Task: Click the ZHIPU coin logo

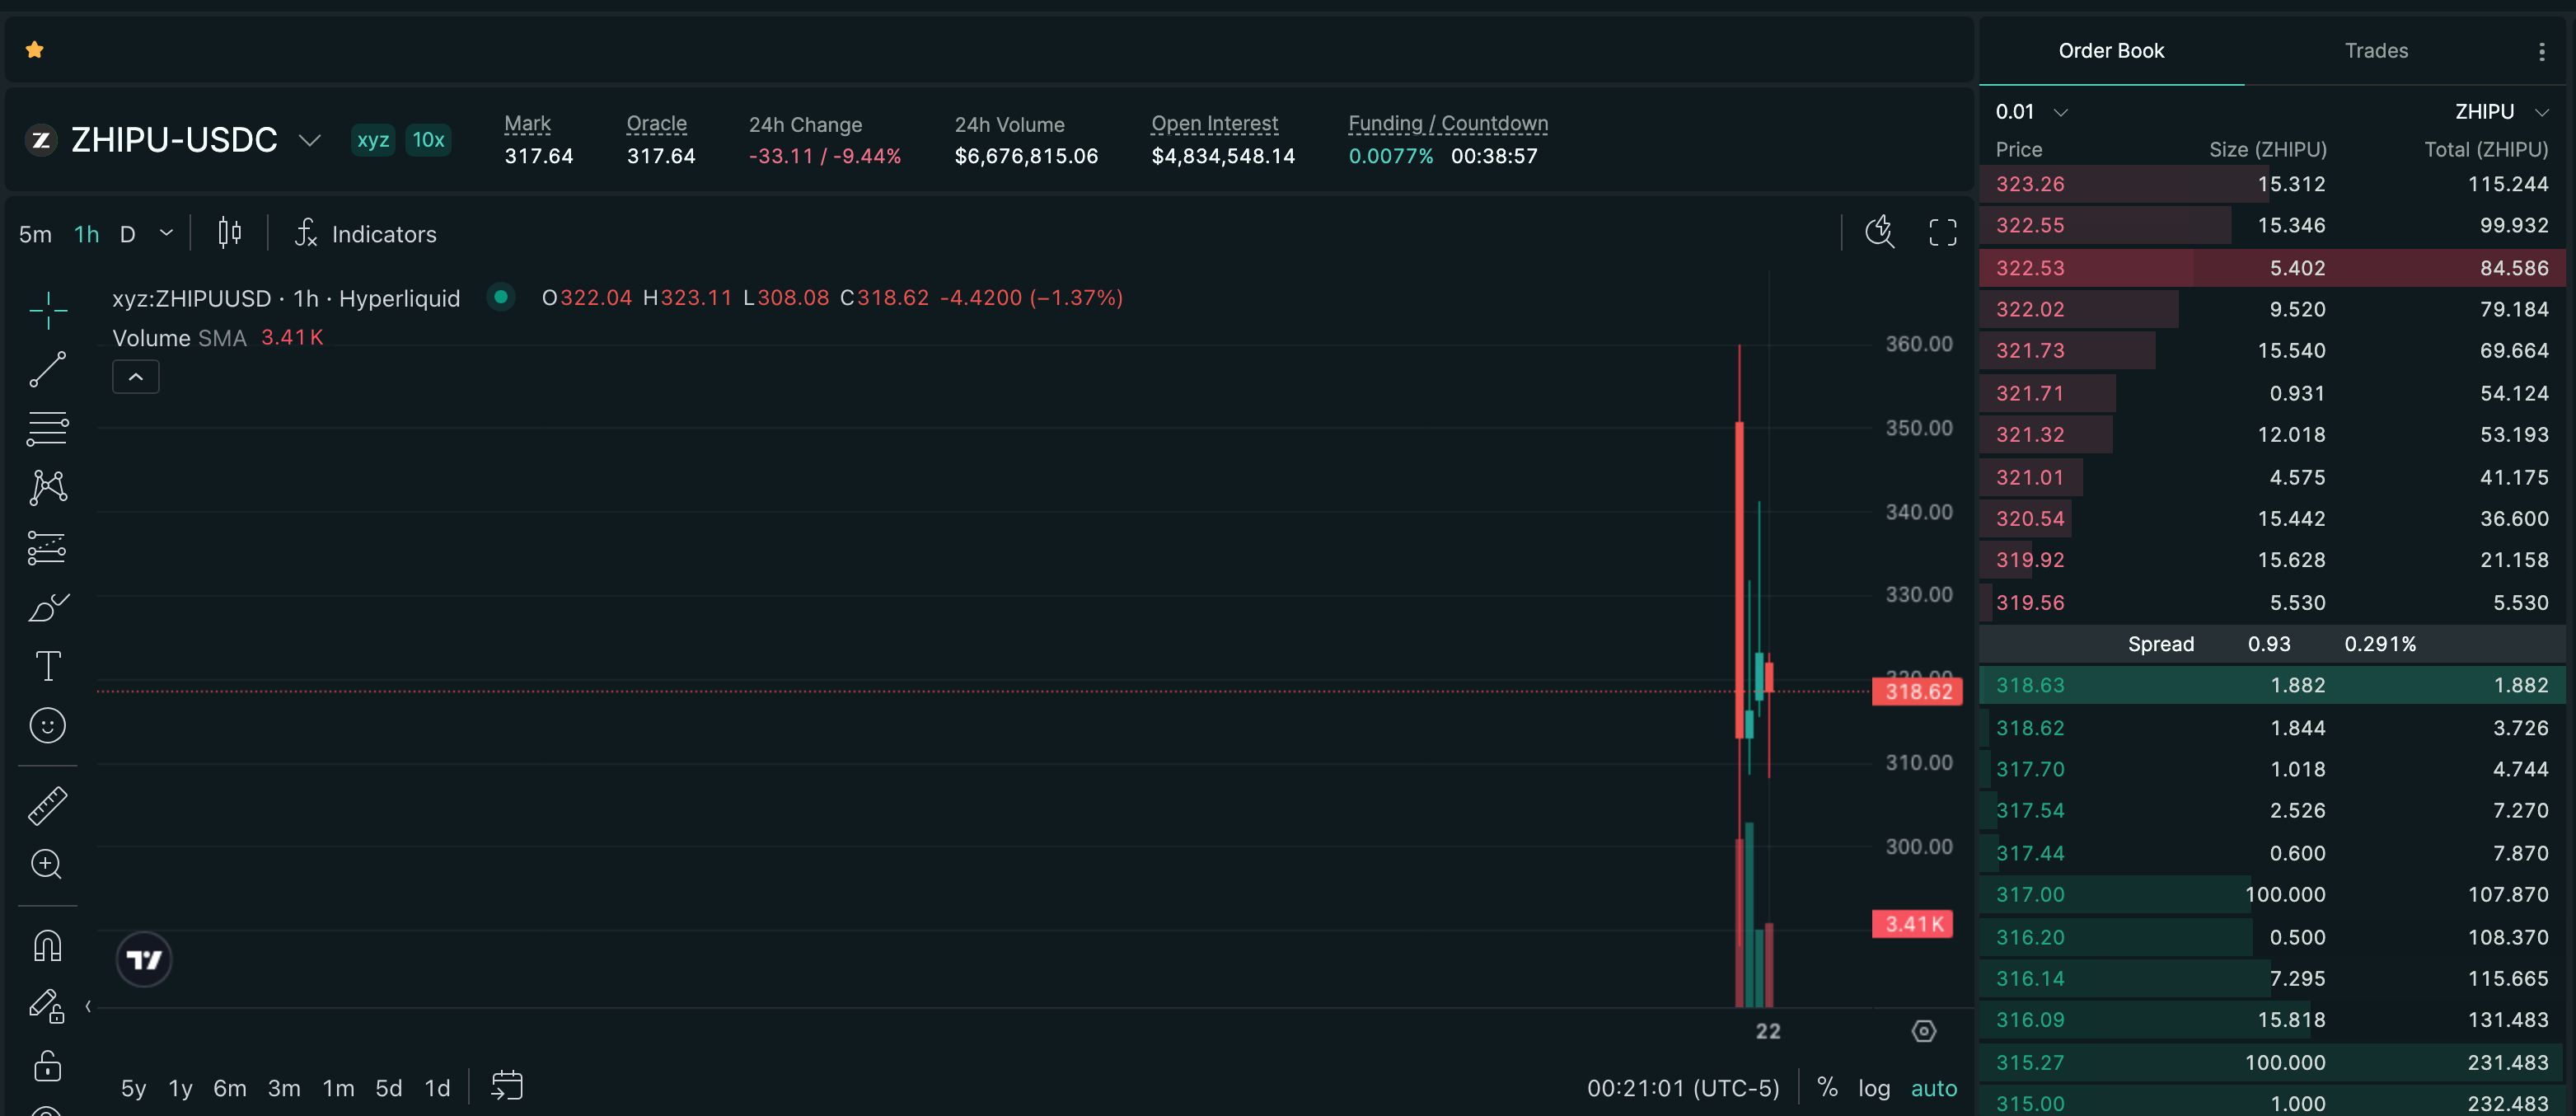Action: coord(41,140)
